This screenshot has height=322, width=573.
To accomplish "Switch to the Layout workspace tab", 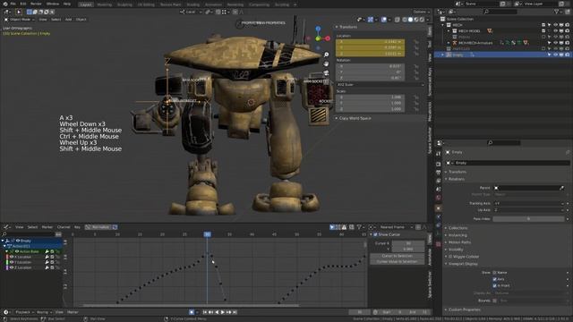I will [86, 4].
